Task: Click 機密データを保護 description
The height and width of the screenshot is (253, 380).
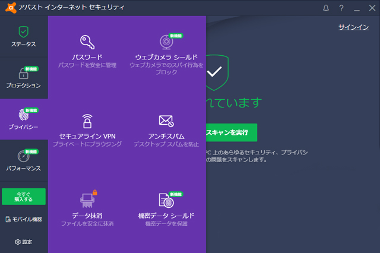Action: 166,223
